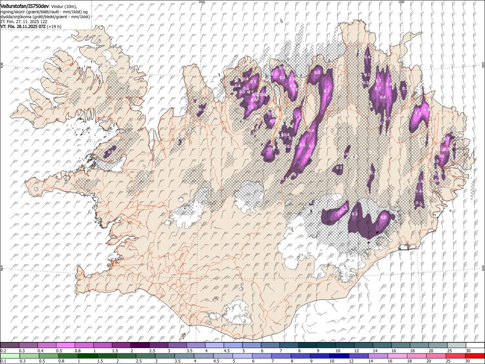Click upper legend swatch between 0.2 and 0.3
The image size is (485, 364).
(10, 345)
